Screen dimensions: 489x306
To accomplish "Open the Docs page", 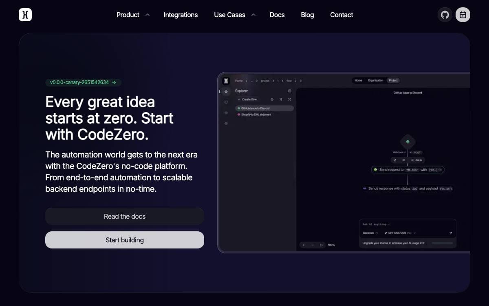I will tap(277, 15).
